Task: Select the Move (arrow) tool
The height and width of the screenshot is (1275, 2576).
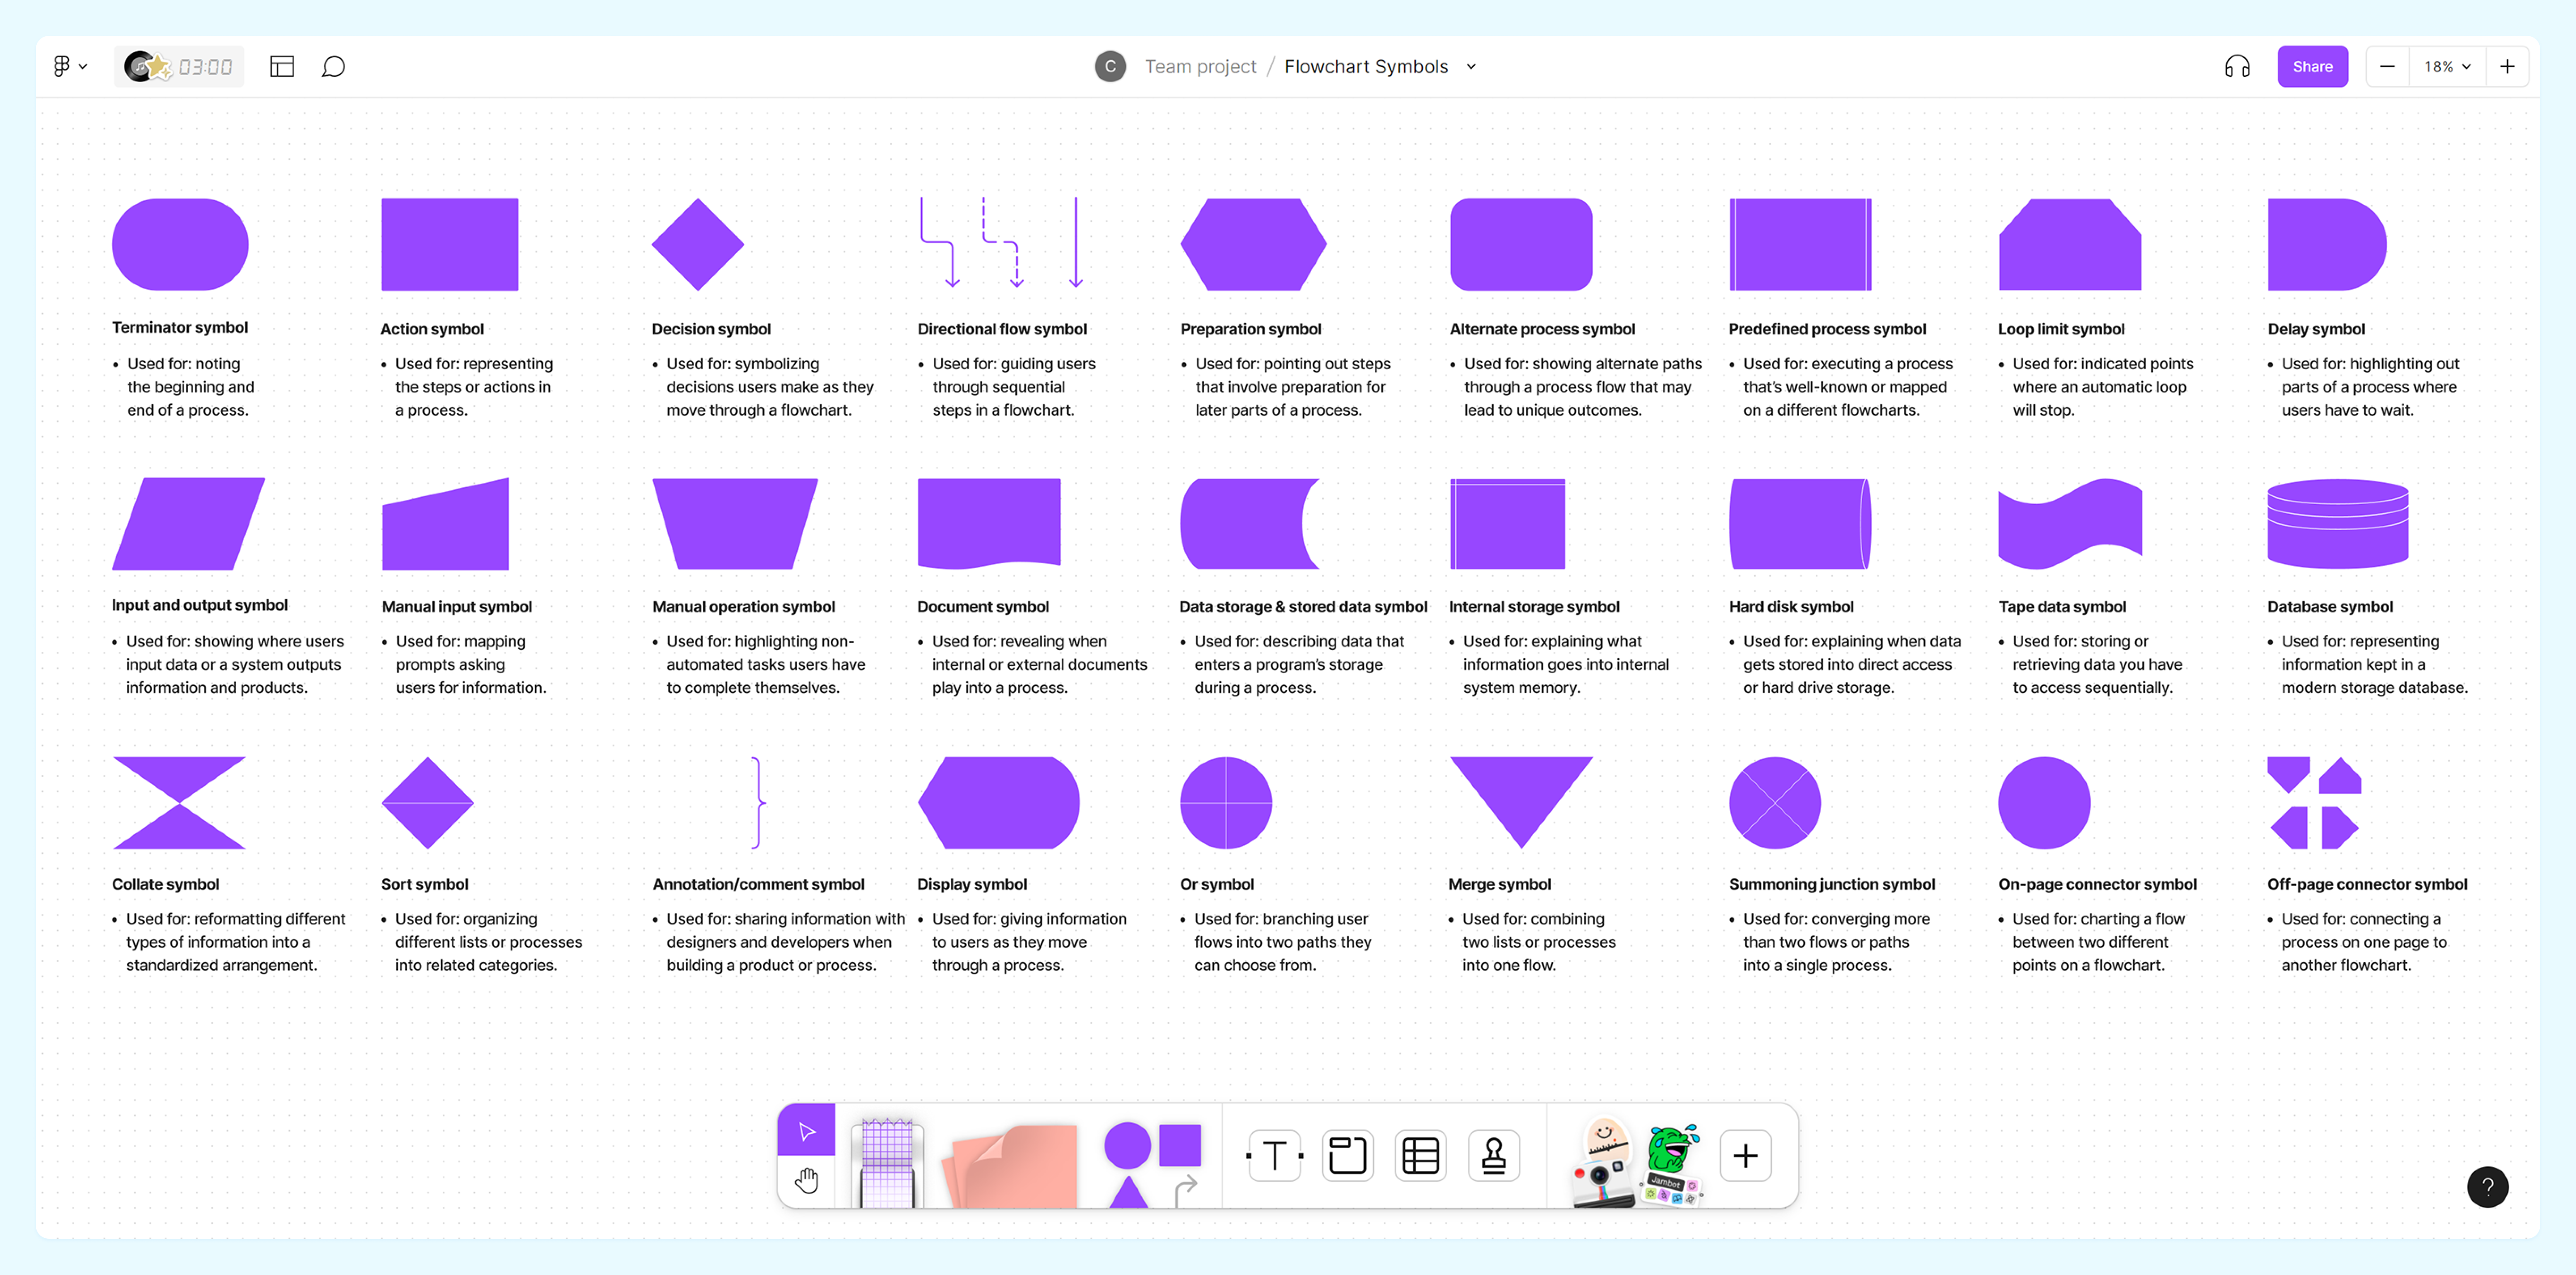Action: [x=806, y=1131]
